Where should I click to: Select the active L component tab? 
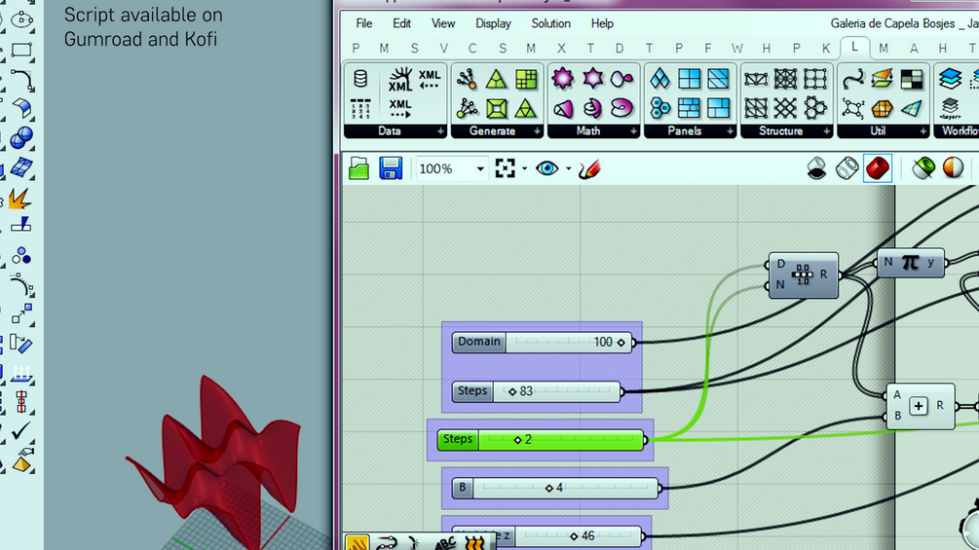click(854, 48)
